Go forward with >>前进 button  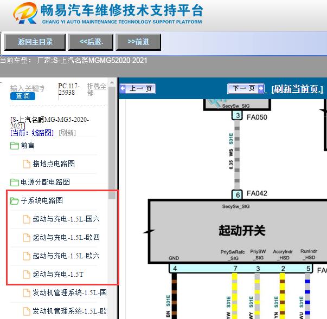click(138, 42)
